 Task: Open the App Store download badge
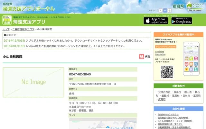155,21
